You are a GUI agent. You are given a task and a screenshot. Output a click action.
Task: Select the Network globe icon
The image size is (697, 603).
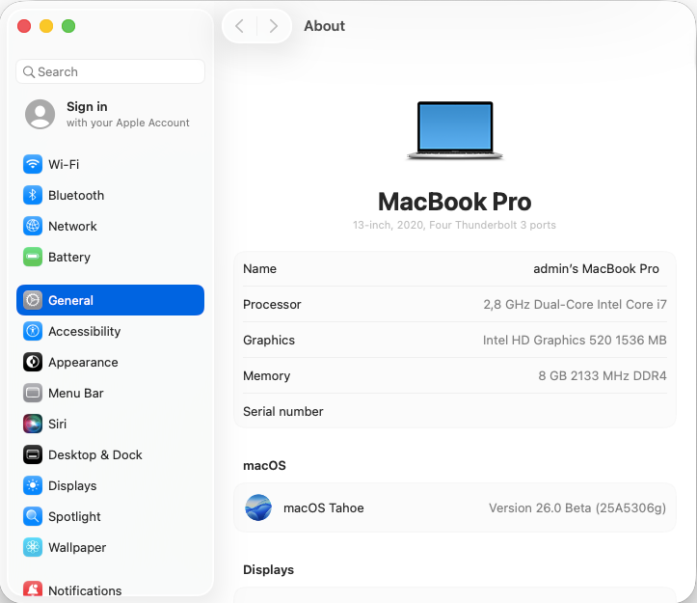click(x=33, y=226)
